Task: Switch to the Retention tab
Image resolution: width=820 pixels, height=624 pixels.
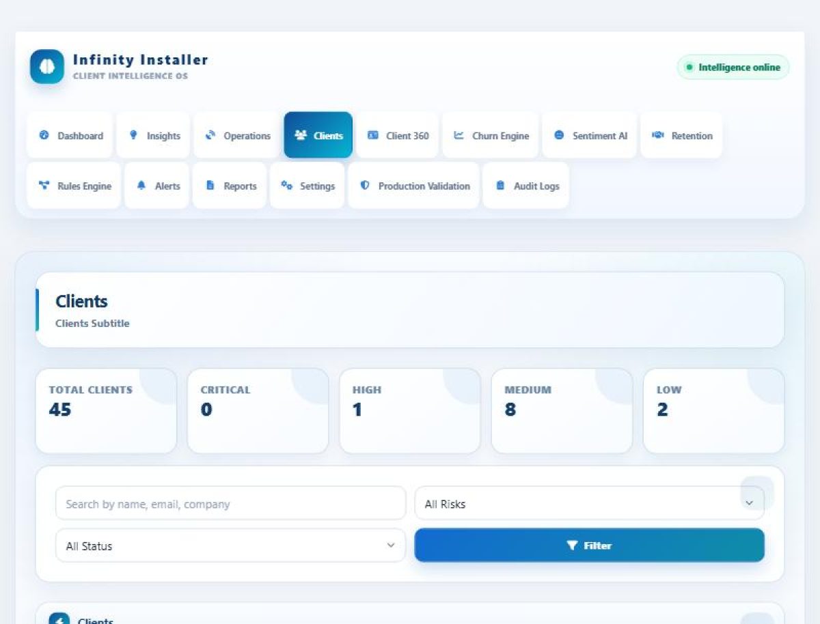Action: pyautogui.click(x=681, y=135)
